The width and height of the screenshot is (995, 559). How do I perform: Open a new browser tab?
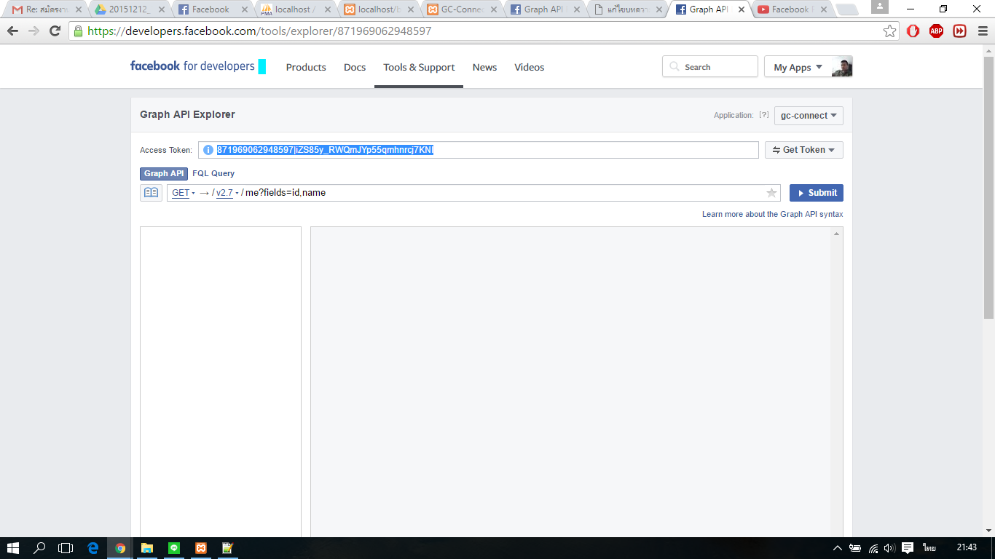coord(846,10)
